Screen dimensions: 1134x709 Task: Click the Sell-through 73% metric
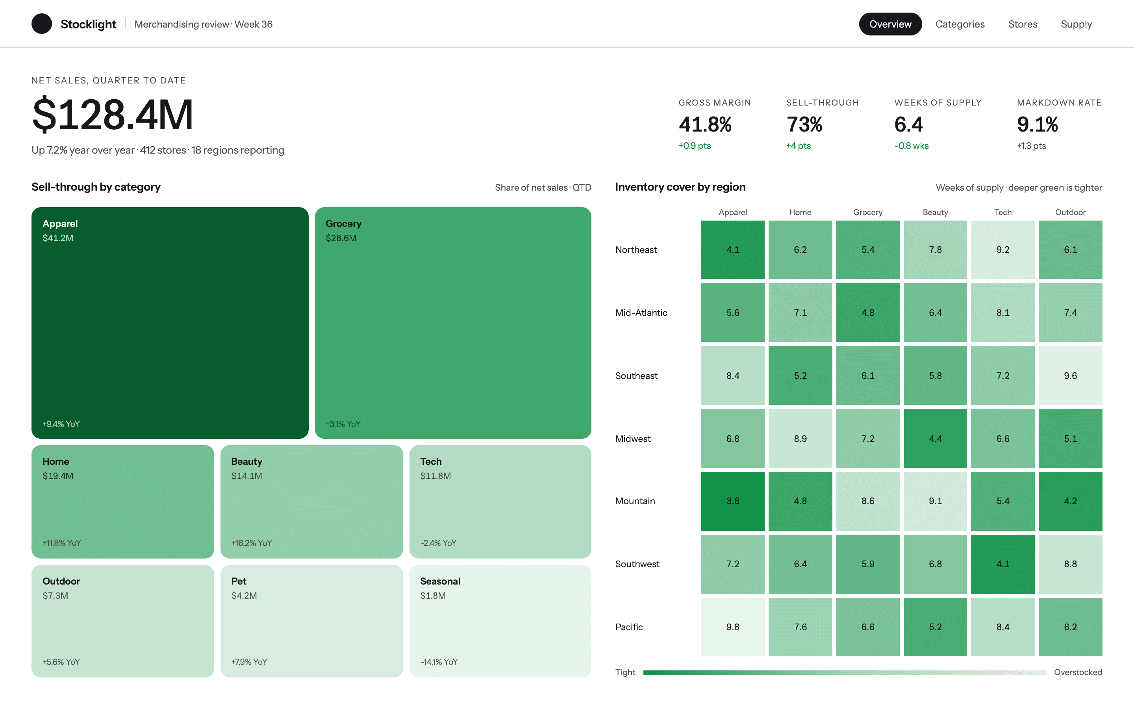coord(823,124)
